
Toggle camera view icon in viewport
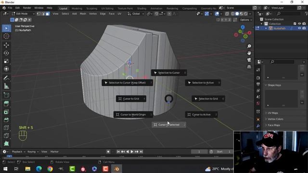pyautogui.click(x=249, y=60)
